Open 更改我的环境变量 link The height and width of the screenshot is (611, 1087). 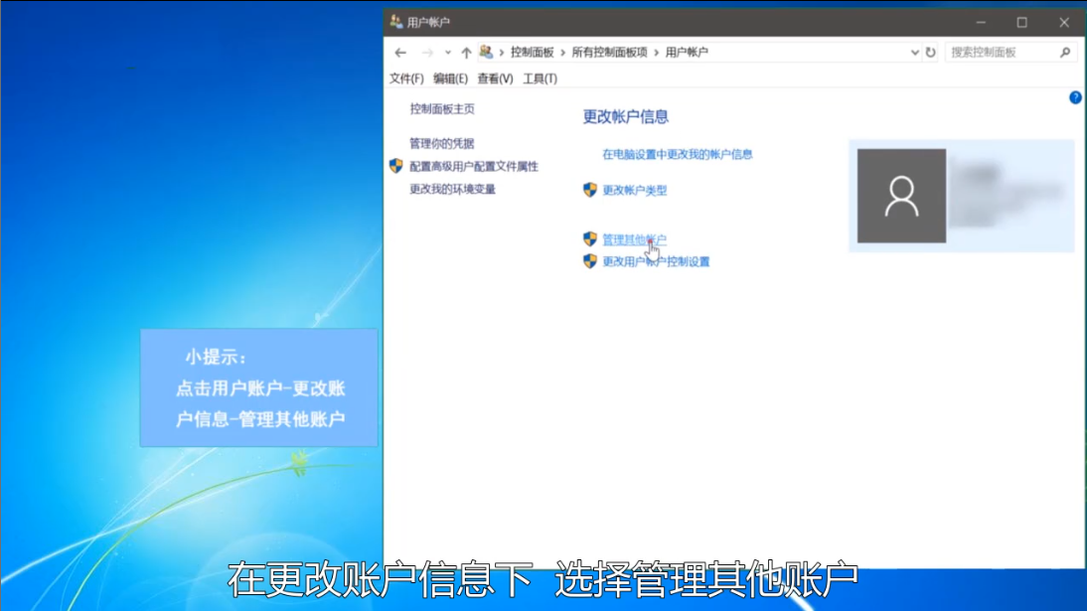pos(452,190)
